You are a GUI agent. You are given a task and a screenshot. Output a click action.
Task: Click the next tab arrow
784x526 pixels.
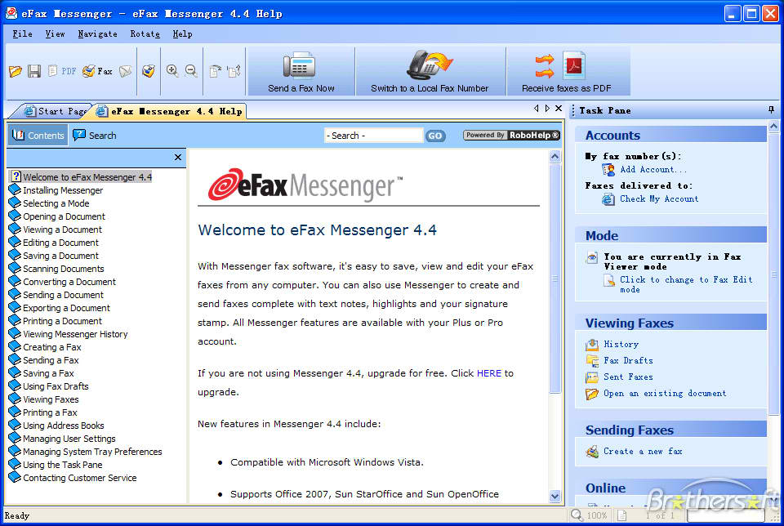point(547,109)
